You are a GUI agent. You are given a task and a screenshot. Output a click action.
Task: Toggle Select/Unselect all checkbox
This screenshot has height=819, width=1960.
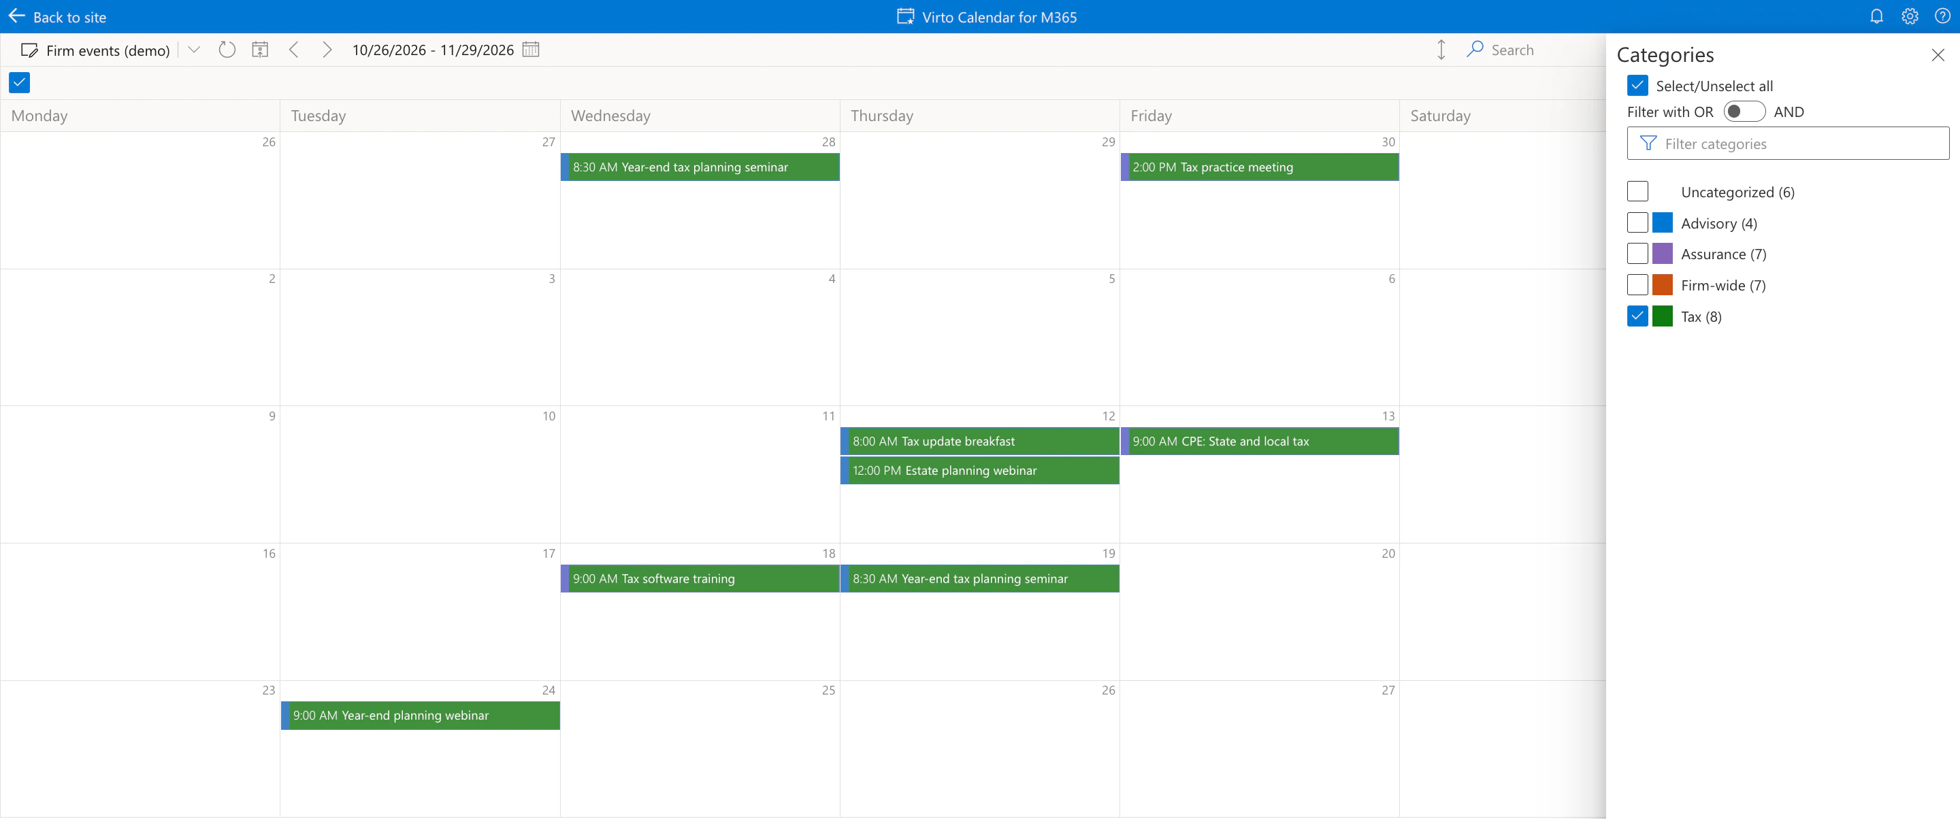(1637, 85)
